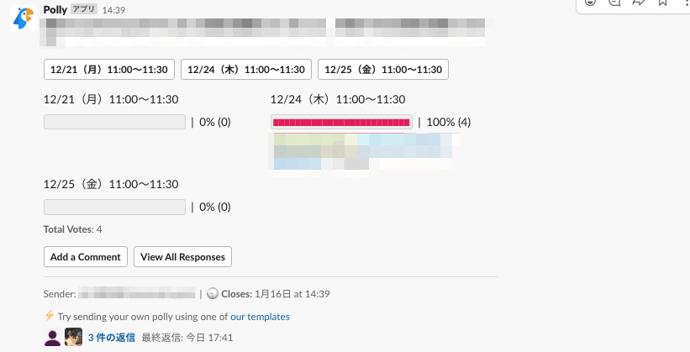Click the 14:39 message timestamp

(x=113, y=9)
